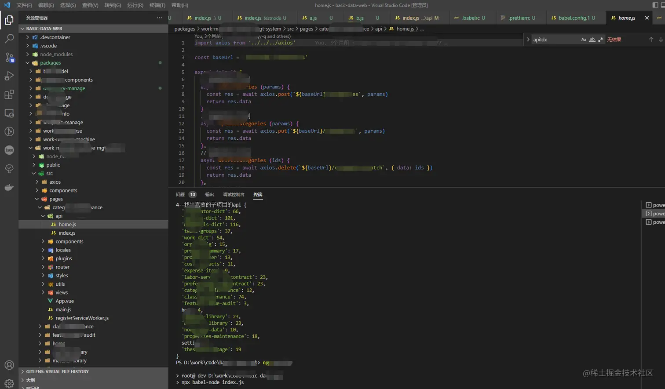This screenshot has width=665, height=389.
Task: Open the Git Graph icon below Remote Explorer
Action: 9,131
